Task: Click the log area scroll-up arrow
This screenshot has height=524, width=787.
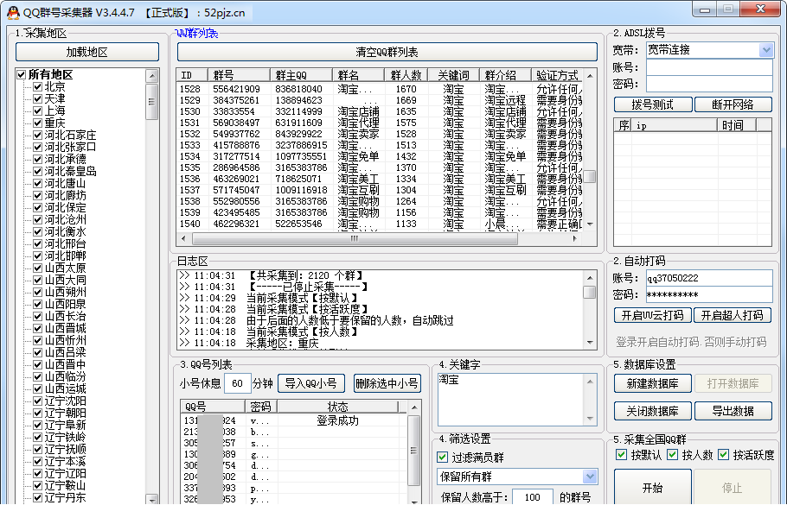Action: [590, 278]
